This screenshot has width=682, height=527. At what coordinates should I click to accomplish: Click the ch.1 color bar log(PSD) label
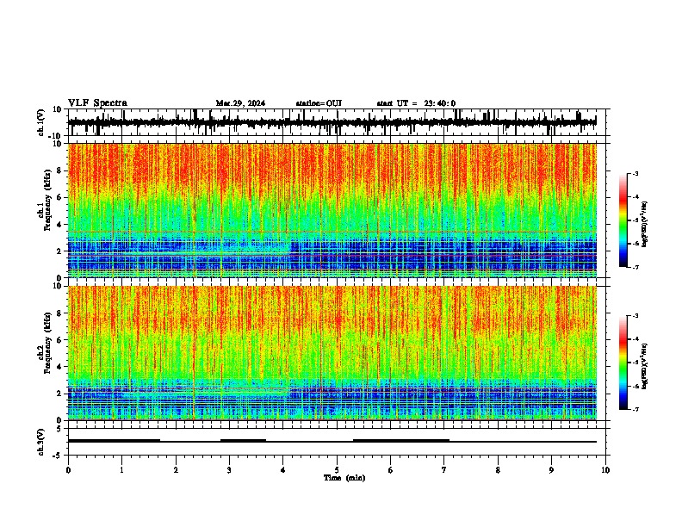pos(645,225)
